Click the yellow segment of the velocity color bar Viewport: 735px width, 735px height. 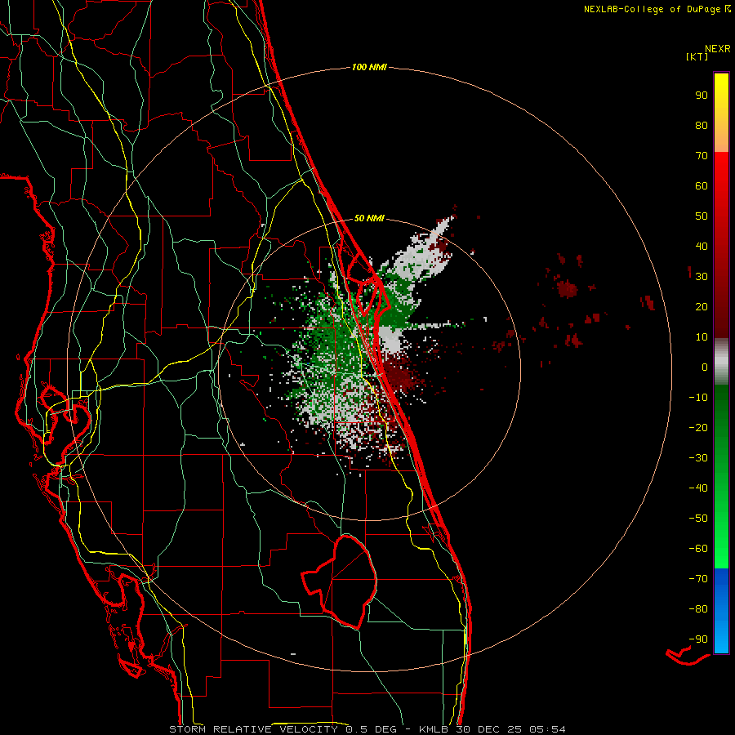(721, 113)
